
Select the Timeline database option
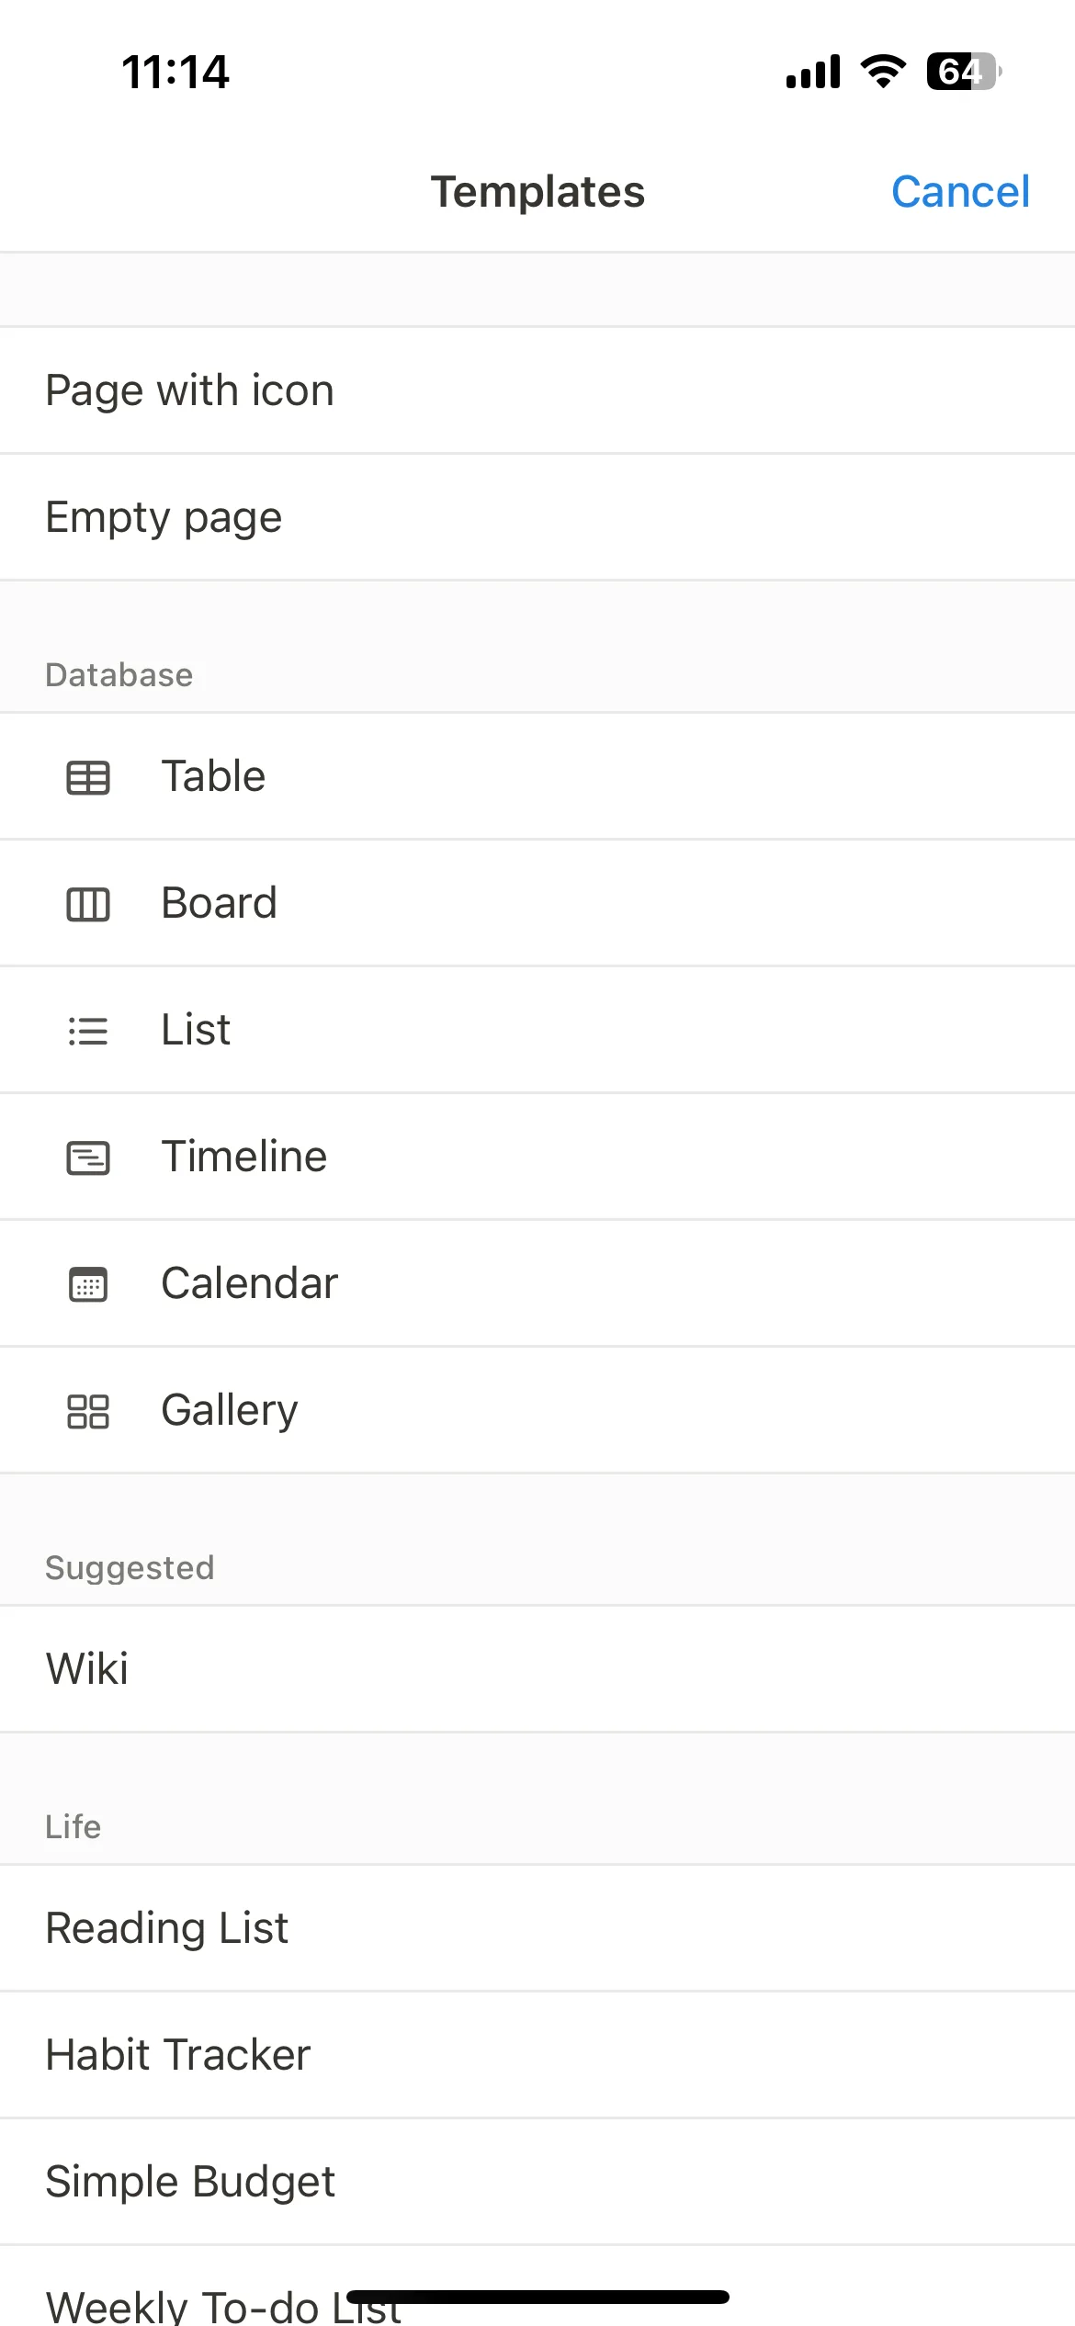point(537,1157)
